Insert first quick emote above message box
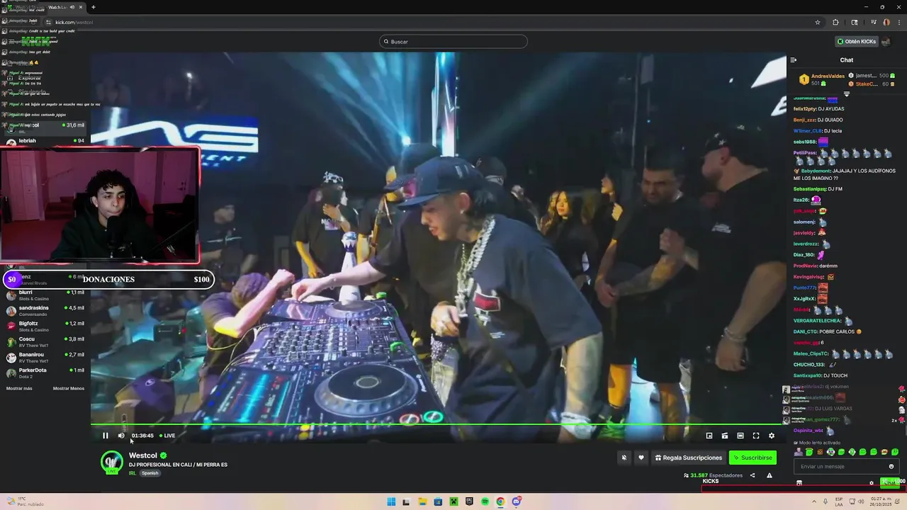Image resolution: width=907 pixels, height=510 pixels. pos(799,452)
